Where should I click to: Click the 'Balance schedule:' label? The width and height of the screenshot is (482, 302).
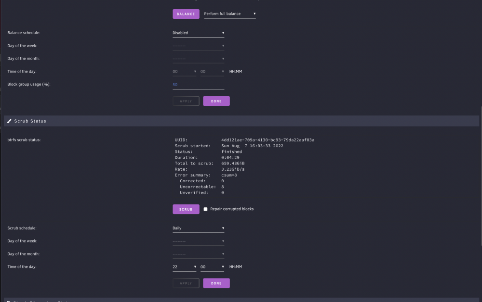[x=24, y=33]
